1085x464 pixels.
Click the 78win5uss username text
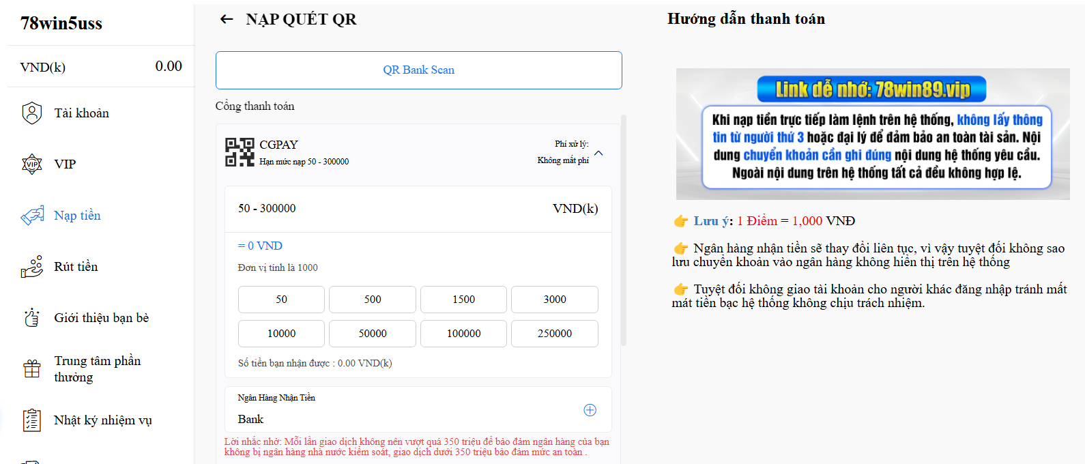pyautogui.click(x=61, y=24)
